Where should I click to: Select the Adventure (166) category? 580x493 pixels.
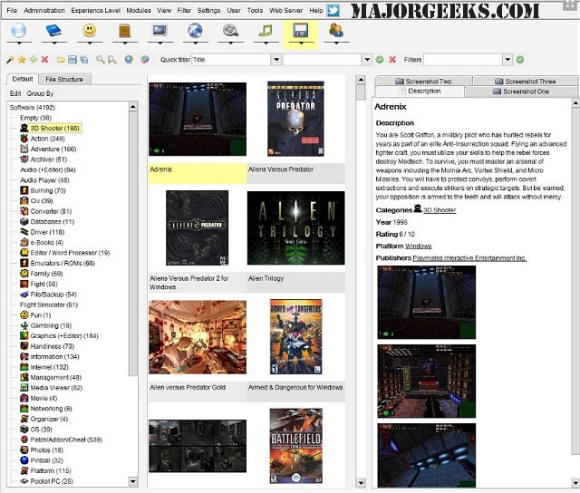coord(53,149)
